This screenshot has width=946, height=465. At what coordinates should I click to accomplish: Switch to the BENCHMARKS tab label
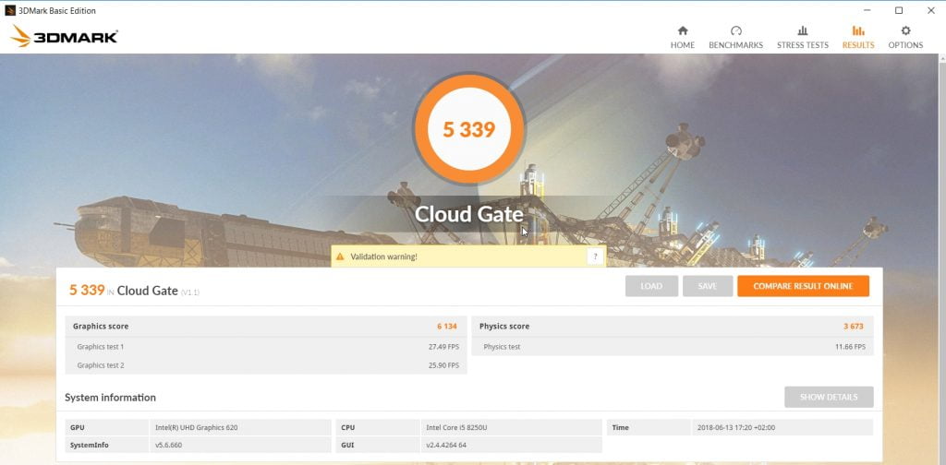735,45
